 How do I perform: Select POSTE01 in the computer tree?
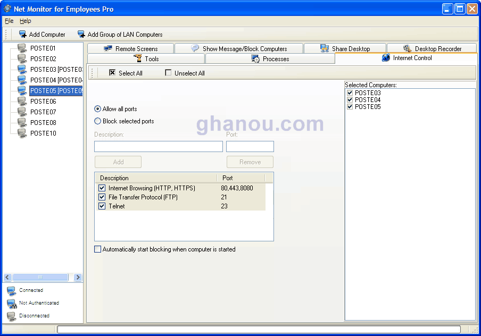tap(43, 48)
